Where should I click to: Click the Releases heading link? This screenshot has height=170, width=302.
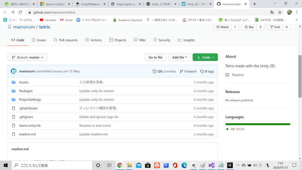(233, 92)
